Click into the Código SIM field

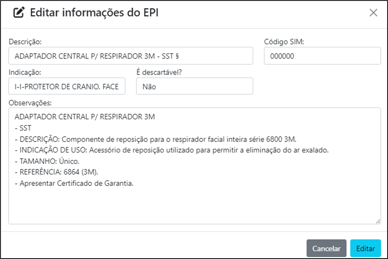322,56
